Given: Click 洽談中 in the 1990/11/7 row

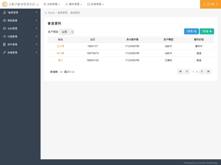Looking at the screenshot, I should pos(169,46).
